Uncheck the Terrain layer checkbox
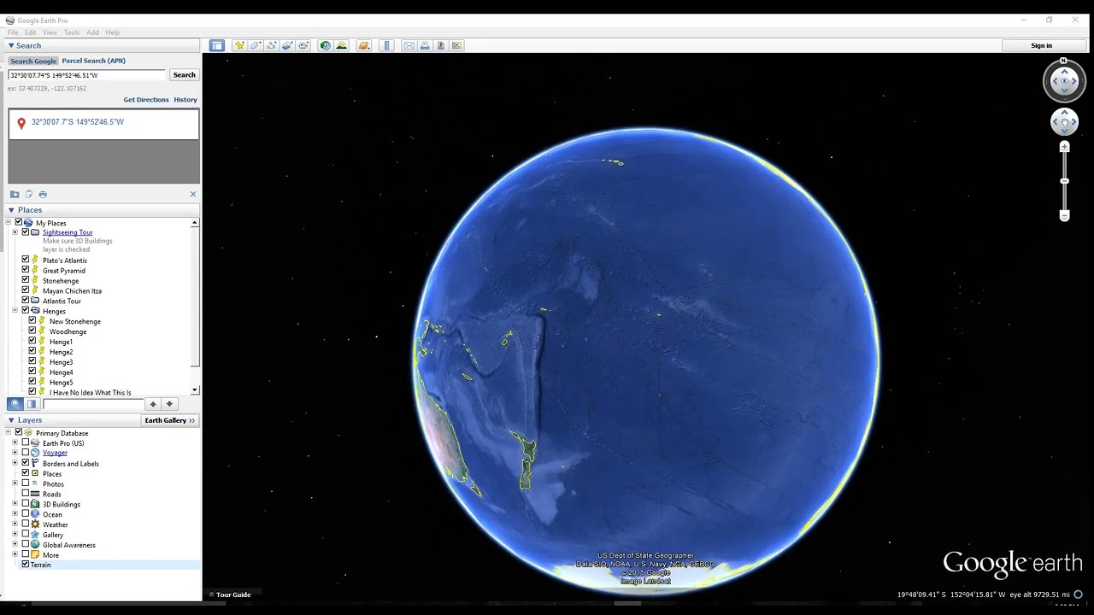This screenshot has height=615, width=1094. [26, 565]
